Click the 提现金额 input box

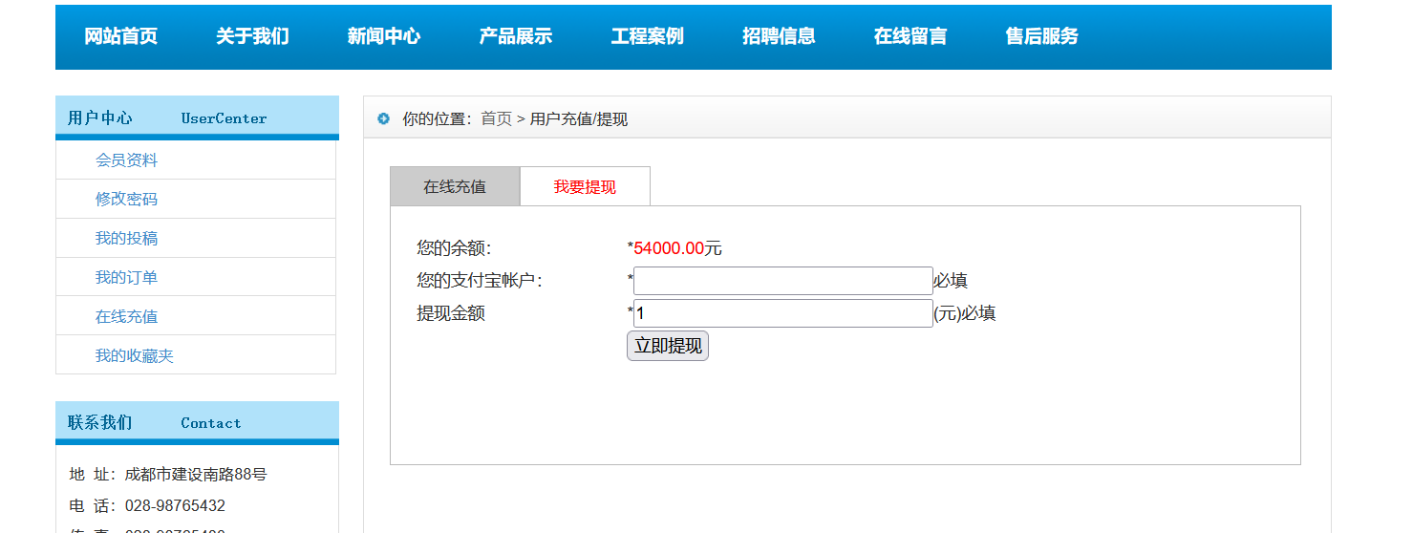783,313
